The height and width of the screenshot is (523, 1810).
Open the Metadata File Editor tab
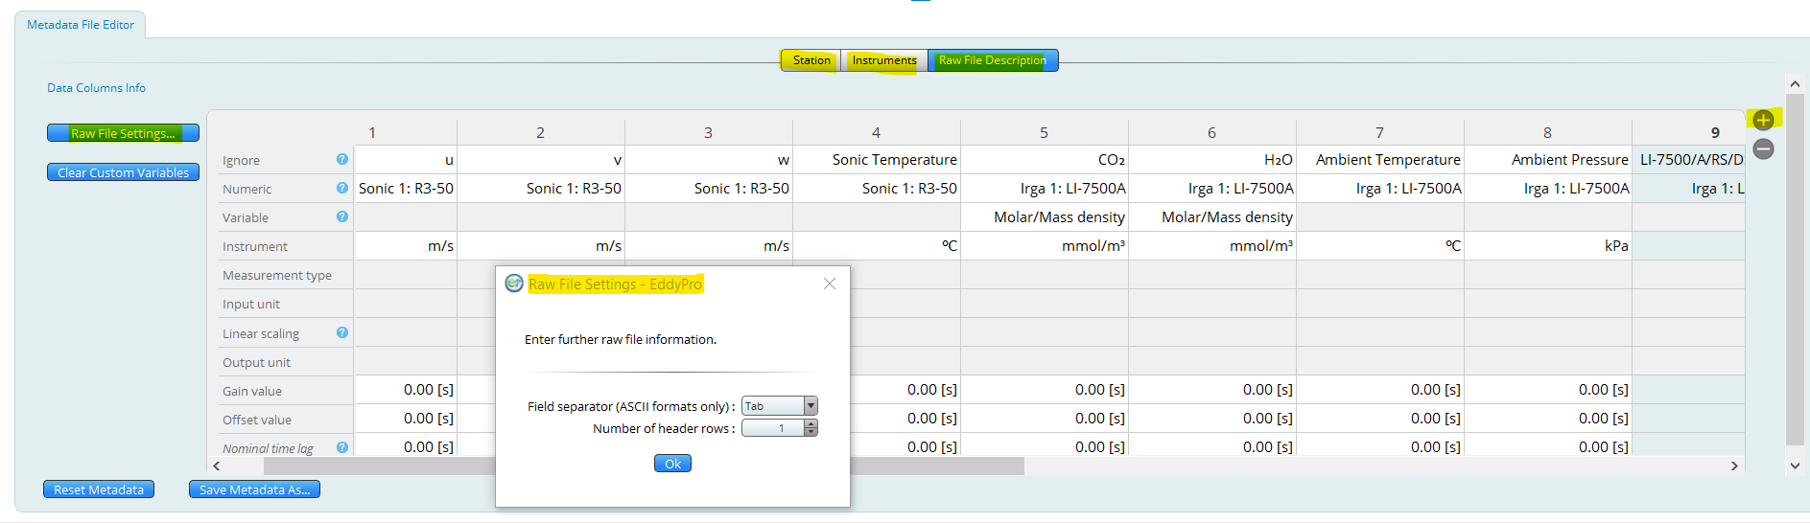81,25
